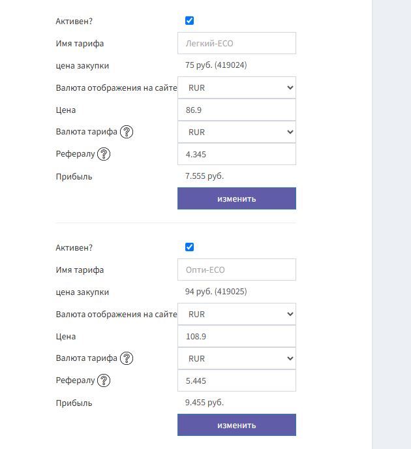Click purchase price text 75 руб. (419024)

click(216, 65)
